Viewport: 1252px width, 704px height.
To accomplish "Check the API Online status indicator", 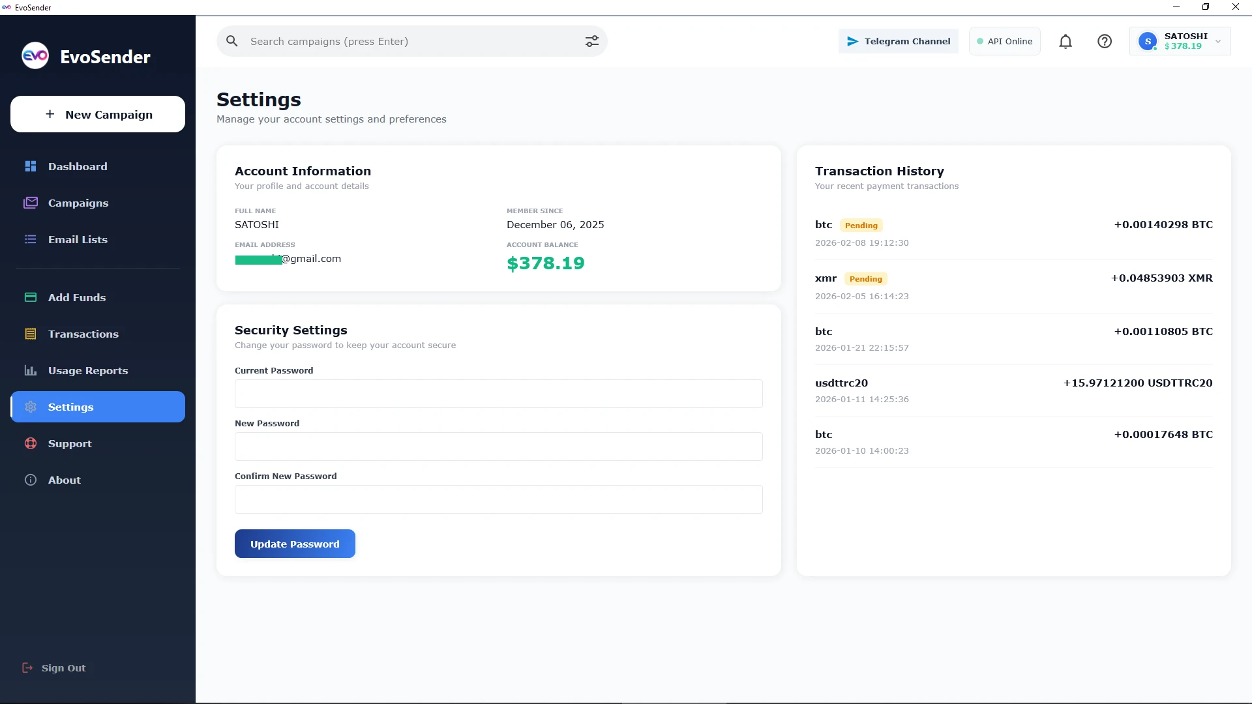I will (x=1004, y=41).
